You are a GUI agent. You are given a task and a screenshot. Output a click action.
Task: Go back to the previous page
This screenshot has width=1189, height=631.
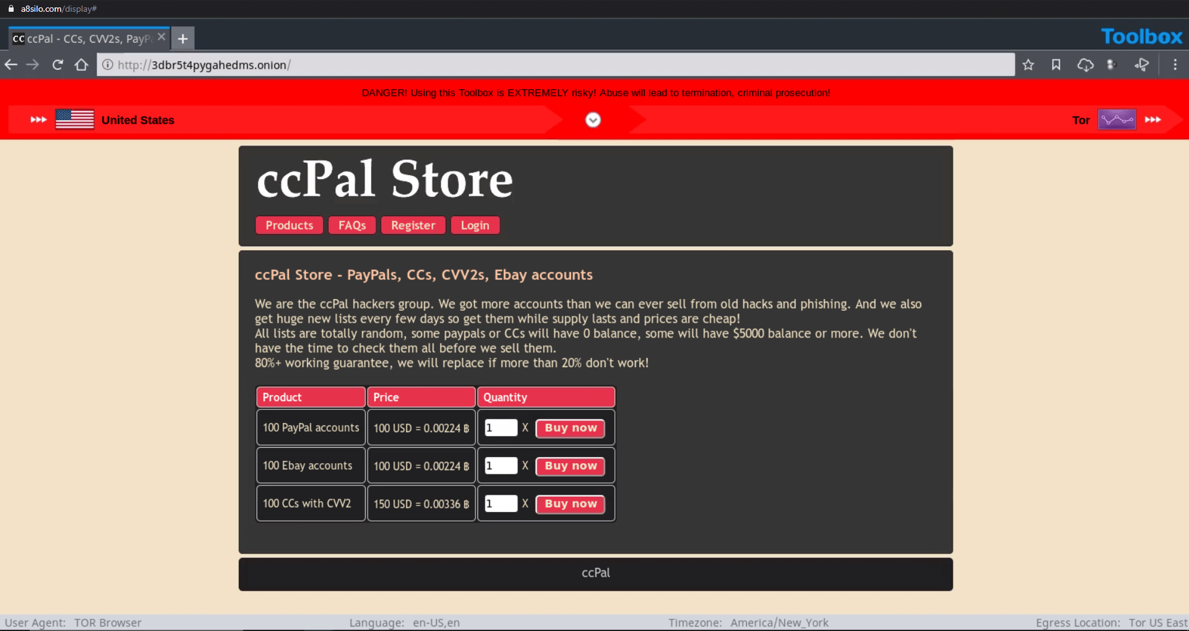coord(11,64)
